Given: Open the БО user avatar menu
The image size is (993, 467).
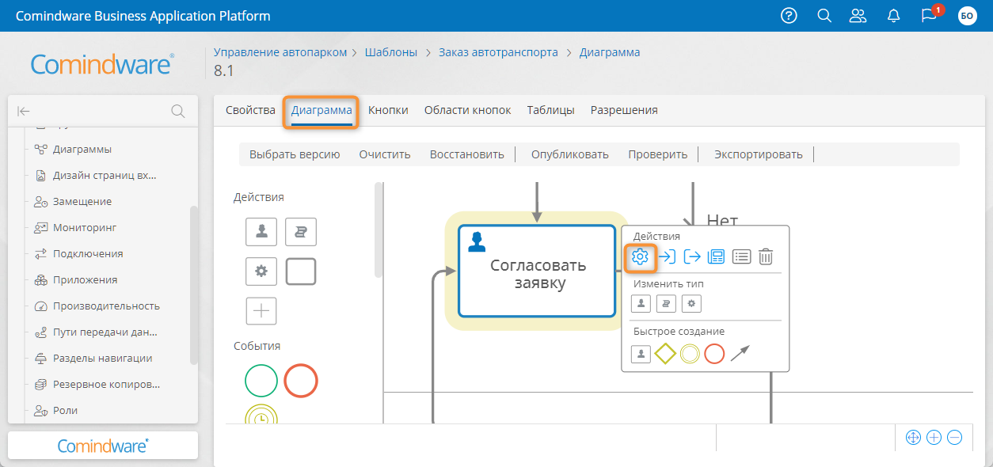Looking at the screenshot, I should (x=967, y=16).
